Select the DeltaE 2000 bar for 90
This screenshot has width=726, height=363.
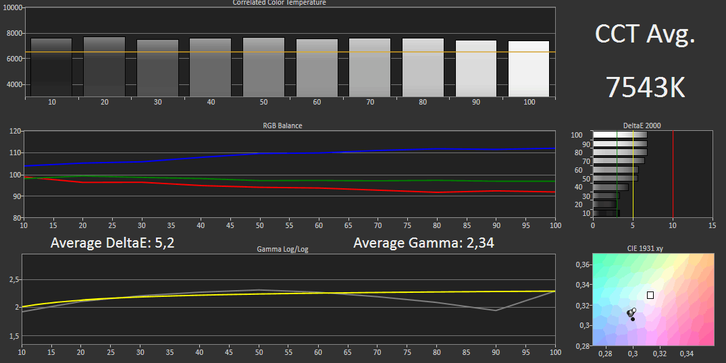point(620,144)
